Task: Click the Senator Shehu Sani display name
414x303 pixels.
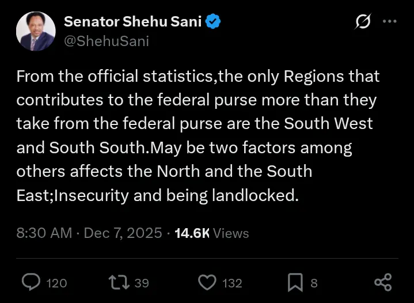Action: 132,22
